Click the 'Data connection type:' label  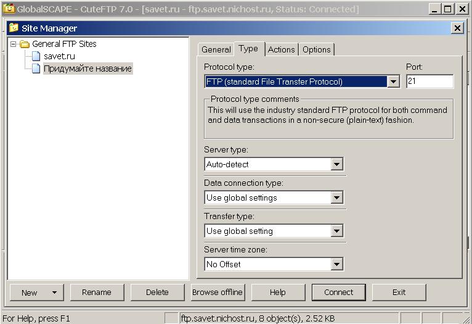[243, 183]
